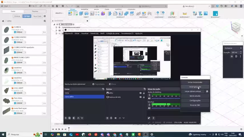Viewport: 244px width, 137px height.
Task: Switch to the SUPERFÍCIE ribbon tab
Action: click(x=85, y=9)
